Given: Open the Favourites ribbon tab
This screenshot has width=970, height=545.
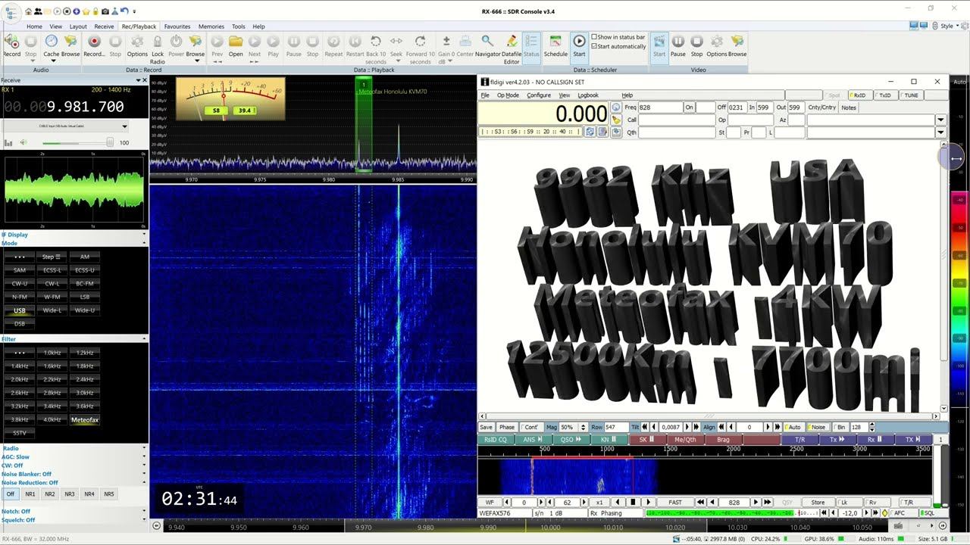Looking at the screenshot, I should click(x=177, y=26).
